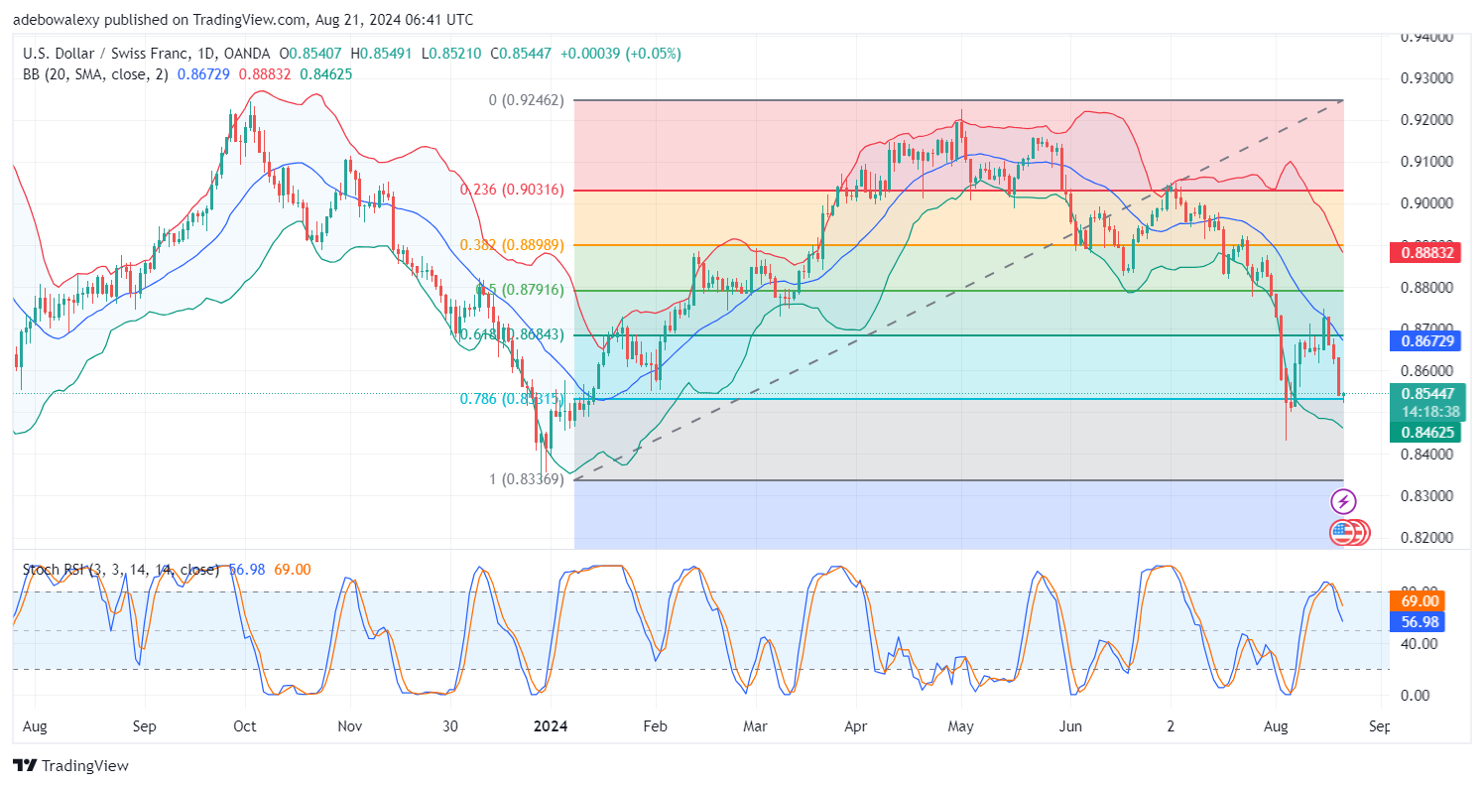1484x787 pixels.
Task: Click the 0.92000 price axis label
Action: [1426, 120]
